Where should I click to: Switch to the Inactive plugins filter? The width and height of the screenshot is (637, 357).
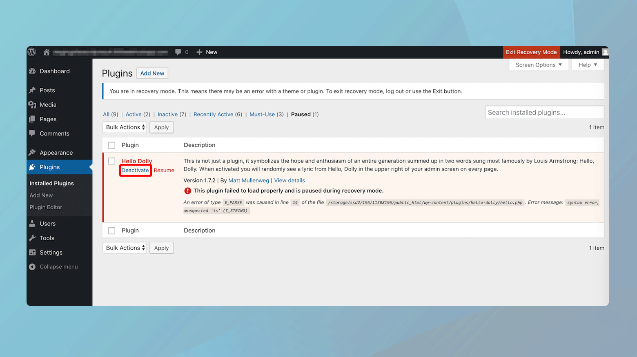pos(167,114)
